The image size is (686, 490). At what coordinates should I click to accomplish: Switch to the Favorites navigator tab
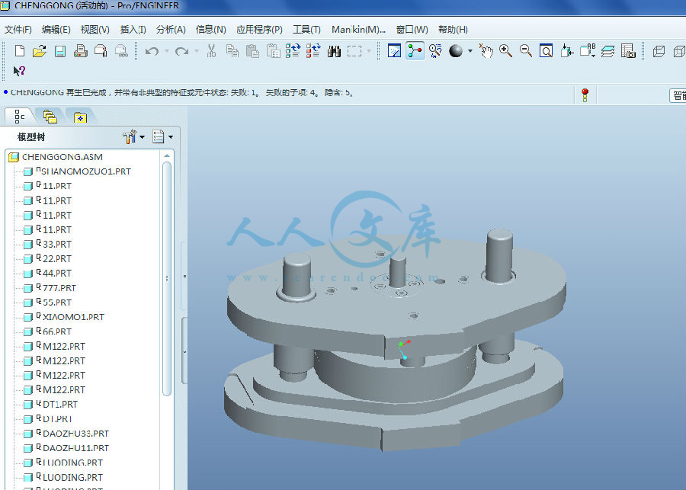[81, 117]
